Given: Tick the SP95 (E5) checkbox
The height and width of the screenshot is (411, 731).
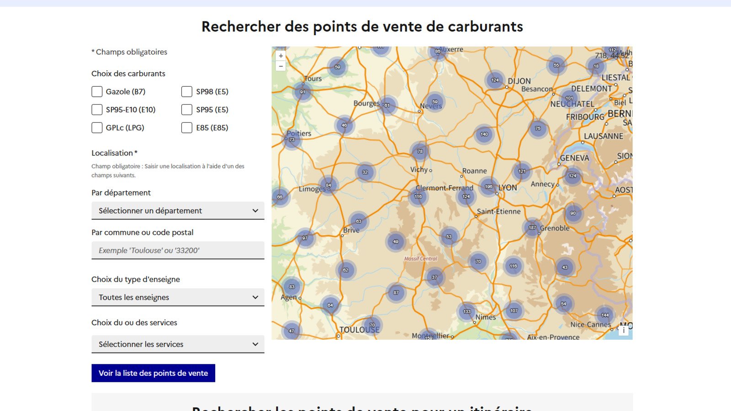Looking at the screenshot, I should tap(187, 110).
